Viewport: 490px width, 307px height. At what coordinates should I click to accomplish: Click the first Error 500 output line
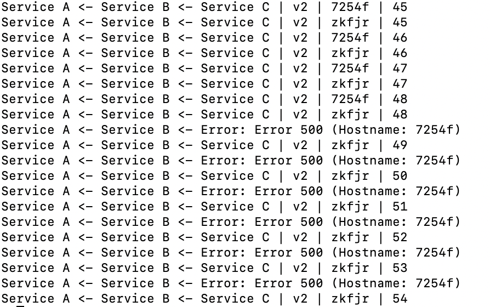point(231,130)
